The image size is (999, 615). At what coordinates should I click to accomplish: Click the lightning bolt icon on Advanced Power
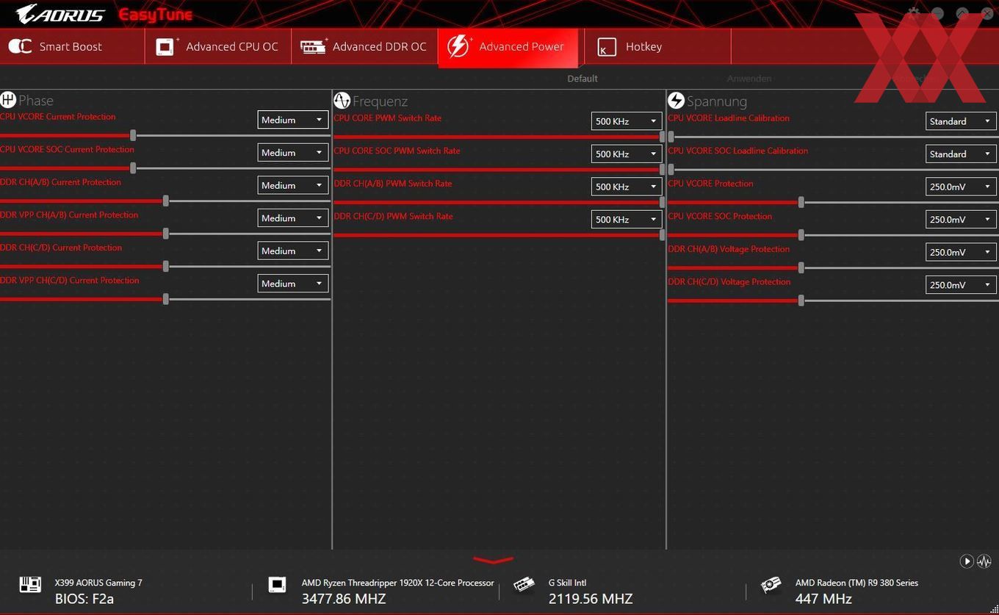[458, 46]
